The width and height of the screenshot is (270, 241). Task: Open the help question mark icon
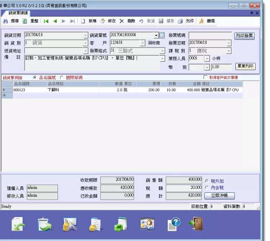click(174, 224)
